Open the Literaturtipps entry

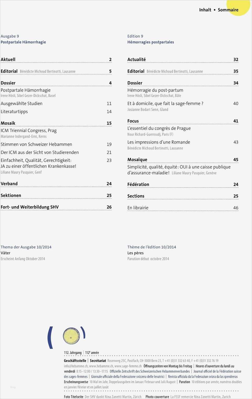(x=14, y=112)
